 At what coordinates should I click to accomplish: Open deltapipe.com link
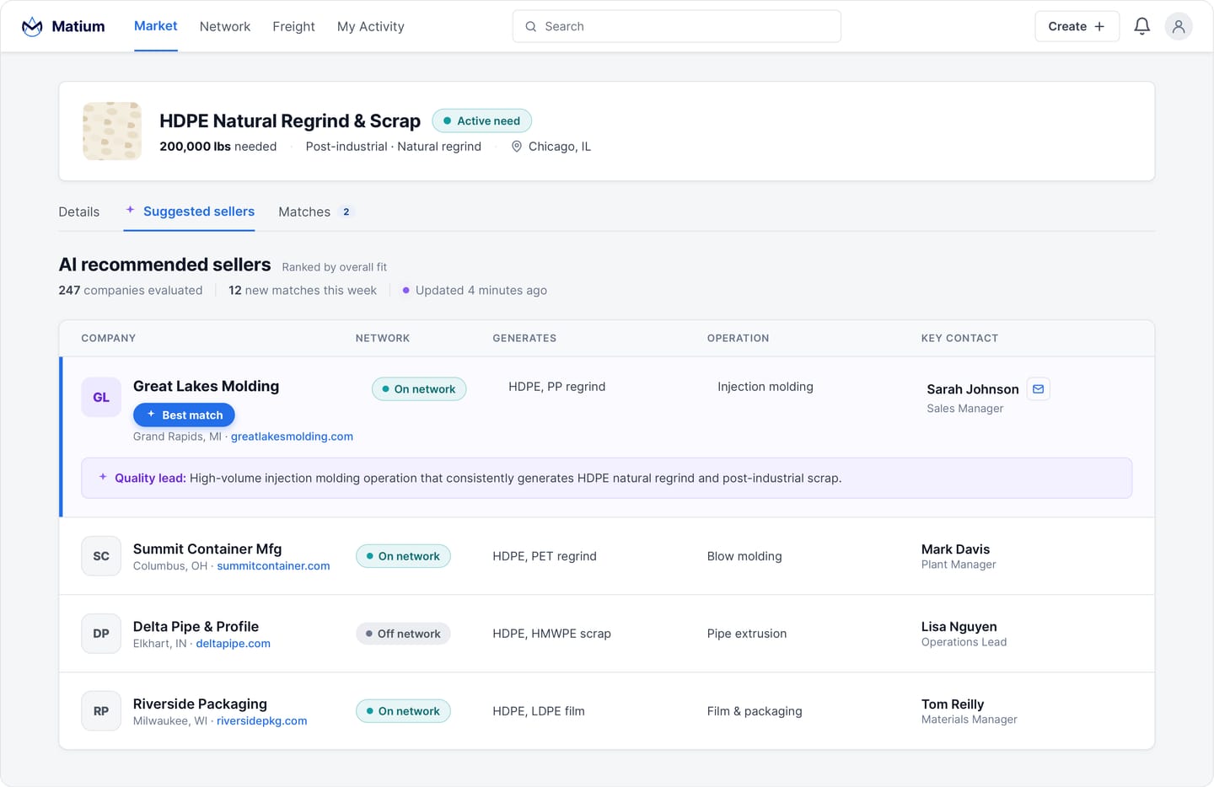pos(234,644)
